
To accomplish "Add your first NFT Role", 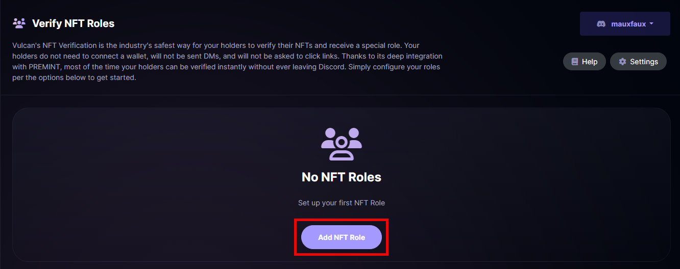I will [342, 237].
